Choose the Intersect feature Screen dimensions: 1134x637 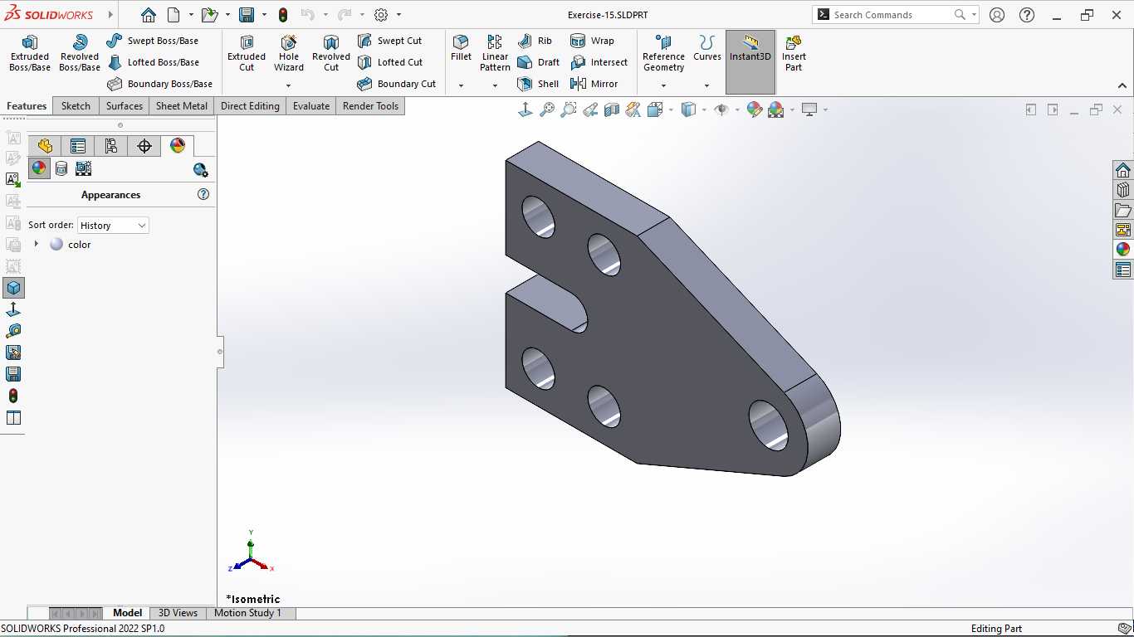point(599,62)
